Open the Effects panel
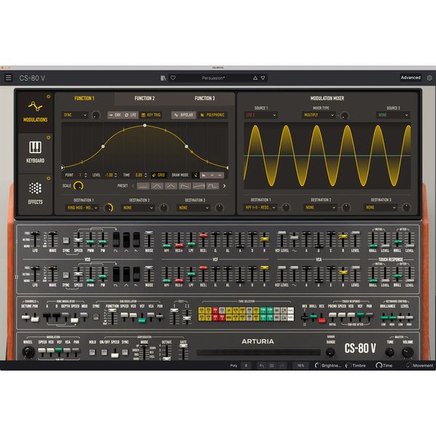This screenshot has height=436, width=436. (36, 194)
